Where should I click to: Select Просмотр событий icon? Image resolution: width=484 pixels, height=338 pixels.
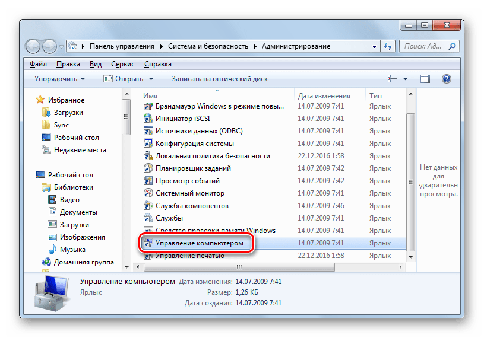click(148, 181)
